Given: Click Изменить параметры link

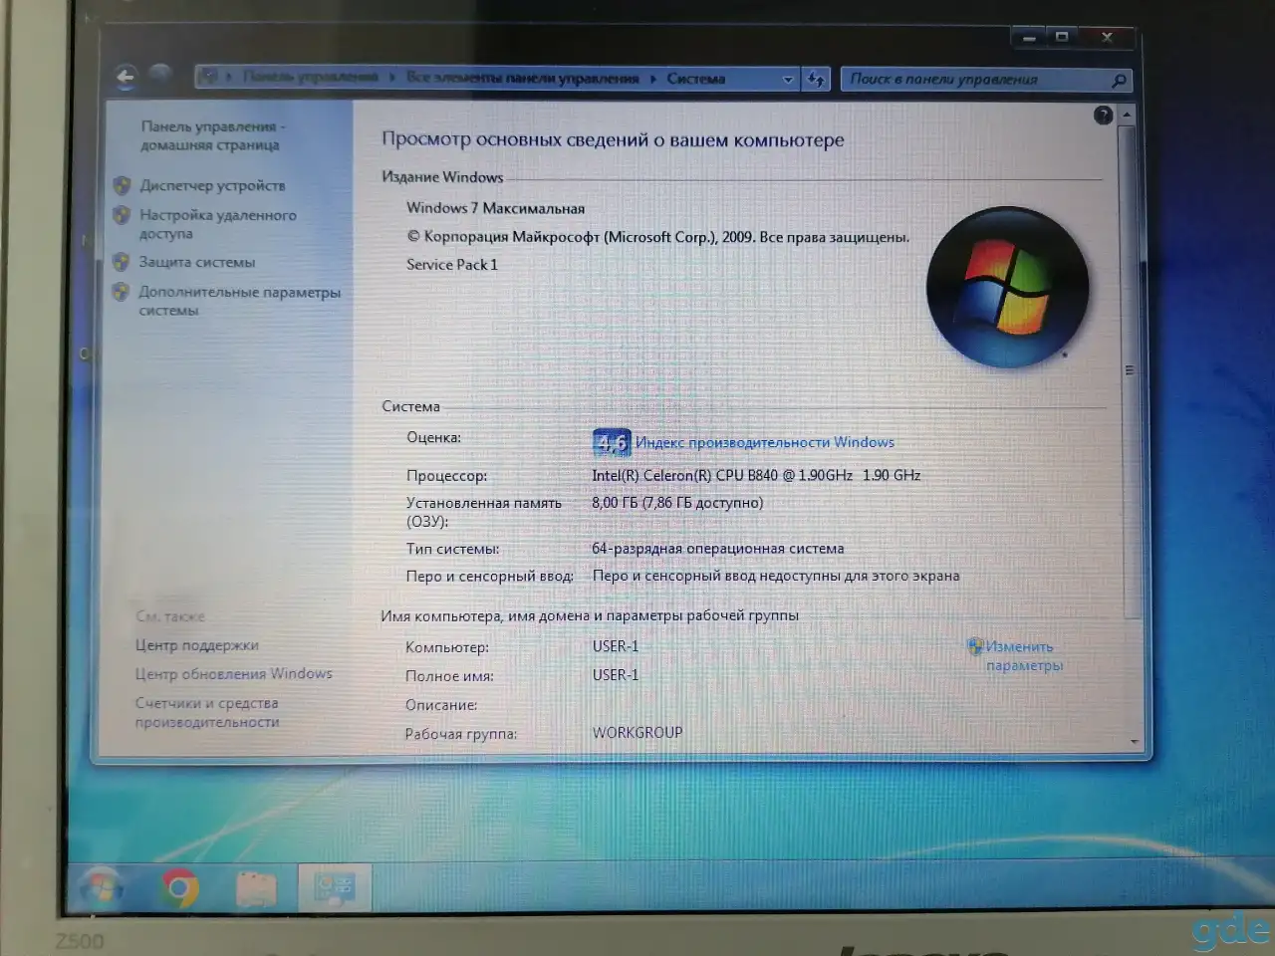Looking at the screenshot, I should 1024,656.
